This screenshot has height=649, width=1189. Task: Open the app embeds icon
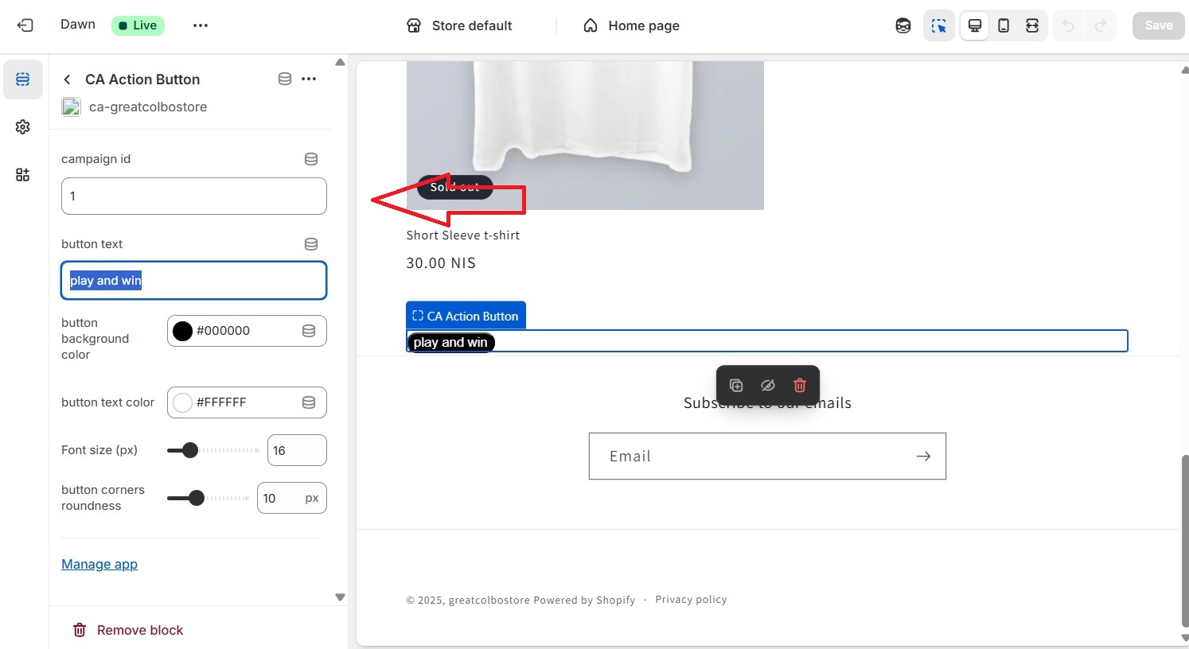tap(23, 175)
